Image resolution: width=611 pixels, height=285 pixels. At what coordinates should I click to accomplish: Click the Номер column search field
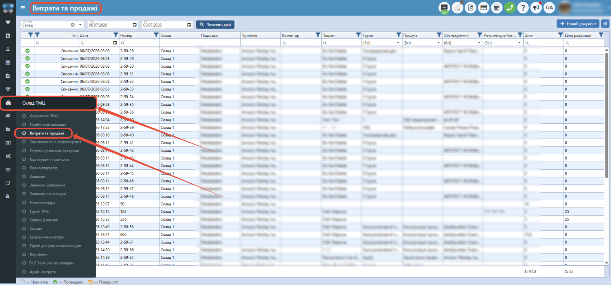(139, 43)
